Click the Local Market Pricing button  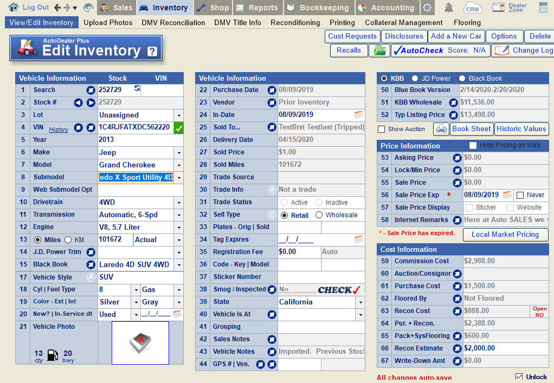click(505, 235)
